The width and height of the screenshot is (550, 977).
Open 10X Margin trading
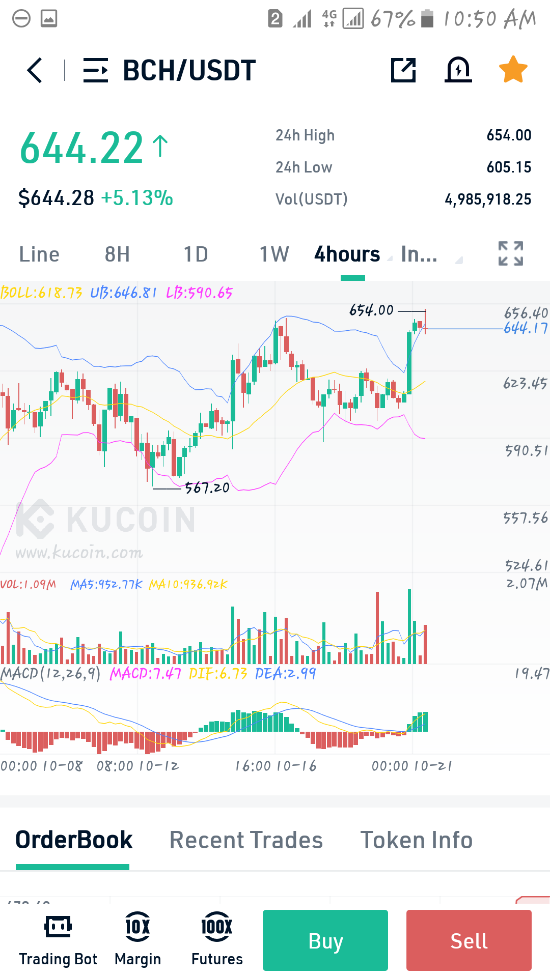point(137,940)
